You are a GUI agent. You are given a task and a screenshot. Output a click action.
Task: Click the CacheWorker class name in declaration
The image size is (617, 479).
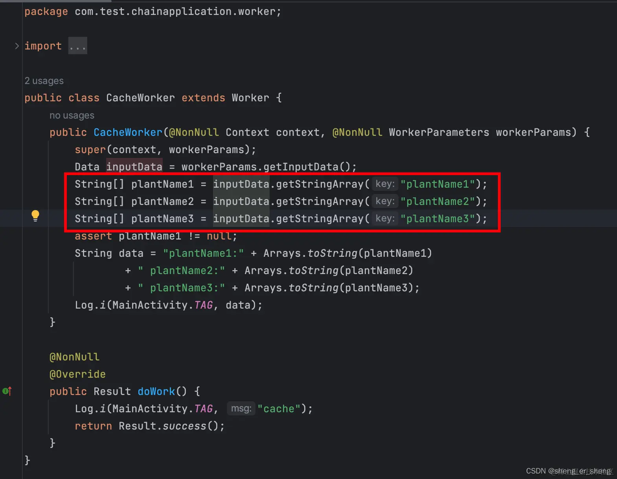coord(140,98)
